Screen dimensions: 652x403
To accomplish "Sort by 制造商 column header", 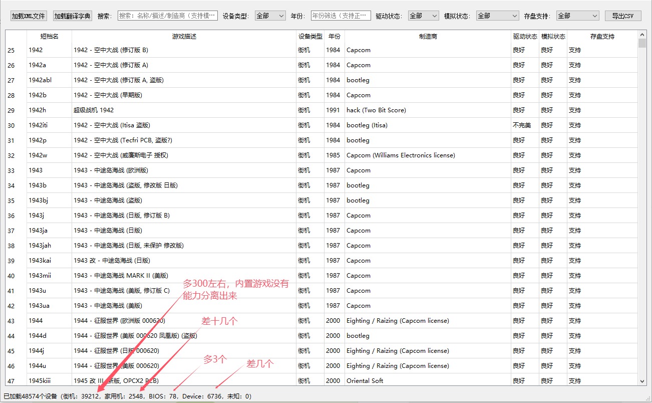I will pyautogui.click(x=428, y=37).
